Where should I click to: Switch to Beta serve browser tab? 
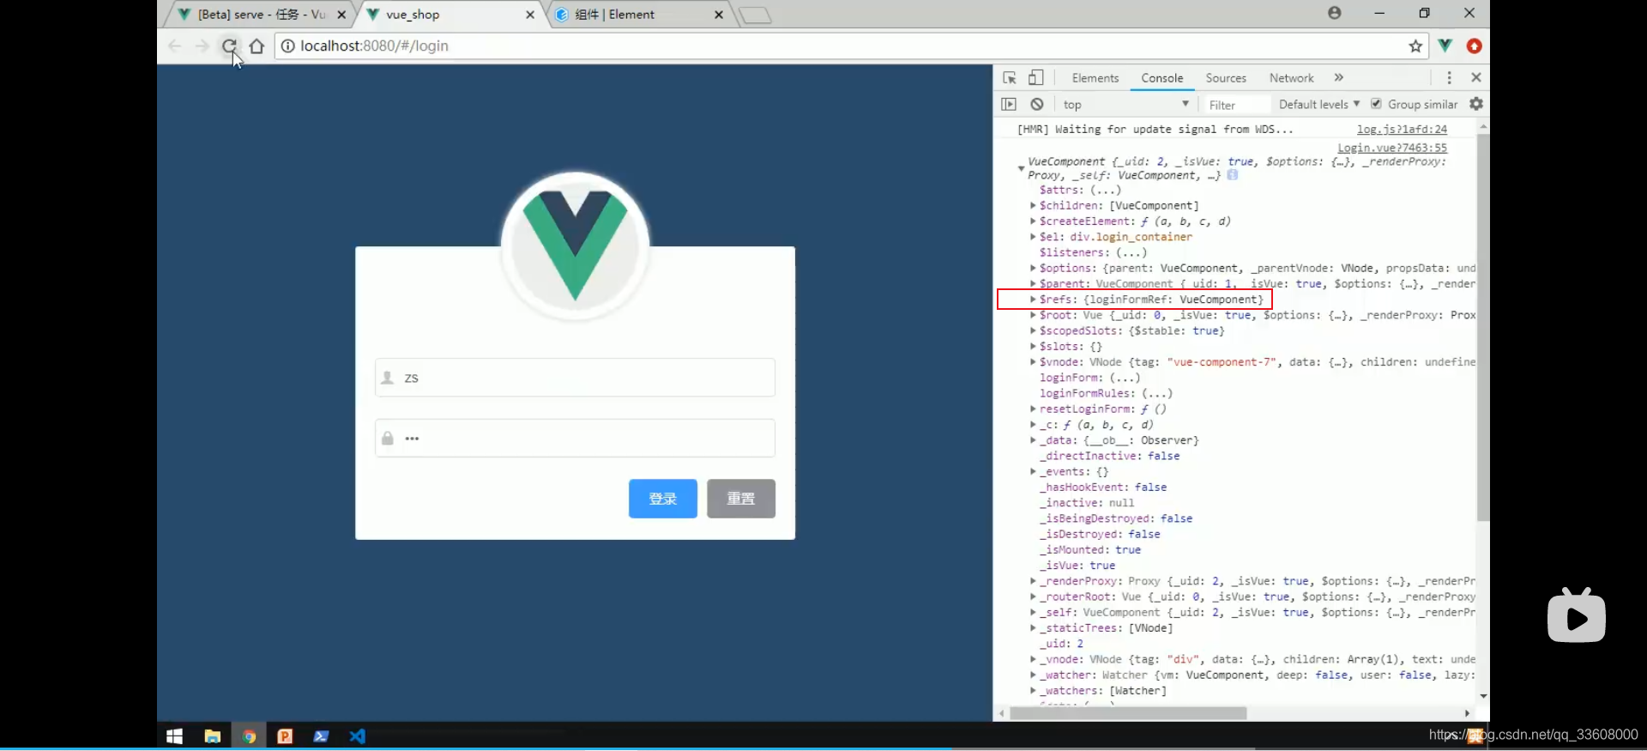coord(262,15)
